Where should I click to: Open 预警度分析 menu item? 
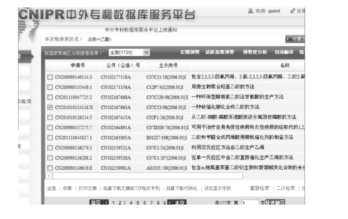coord(255,52)
